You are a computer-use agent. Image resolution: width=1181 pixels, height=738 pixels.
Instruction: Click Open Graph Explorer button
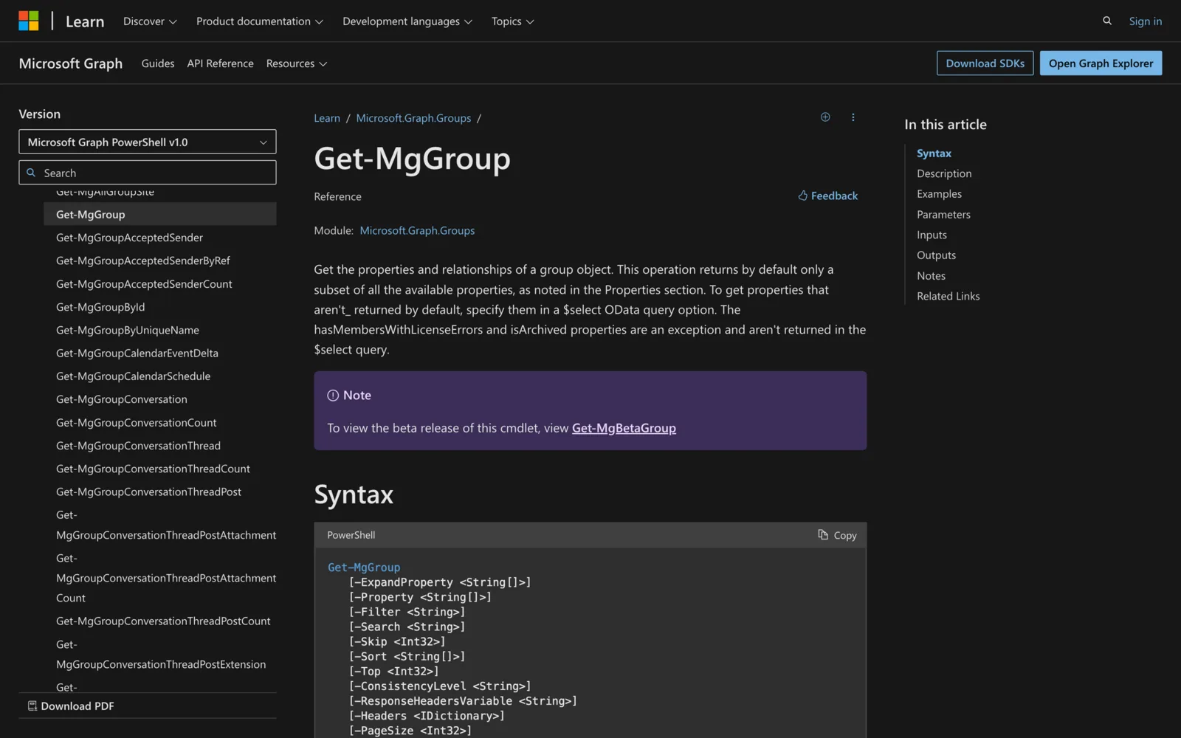(x=1101, y=63)
